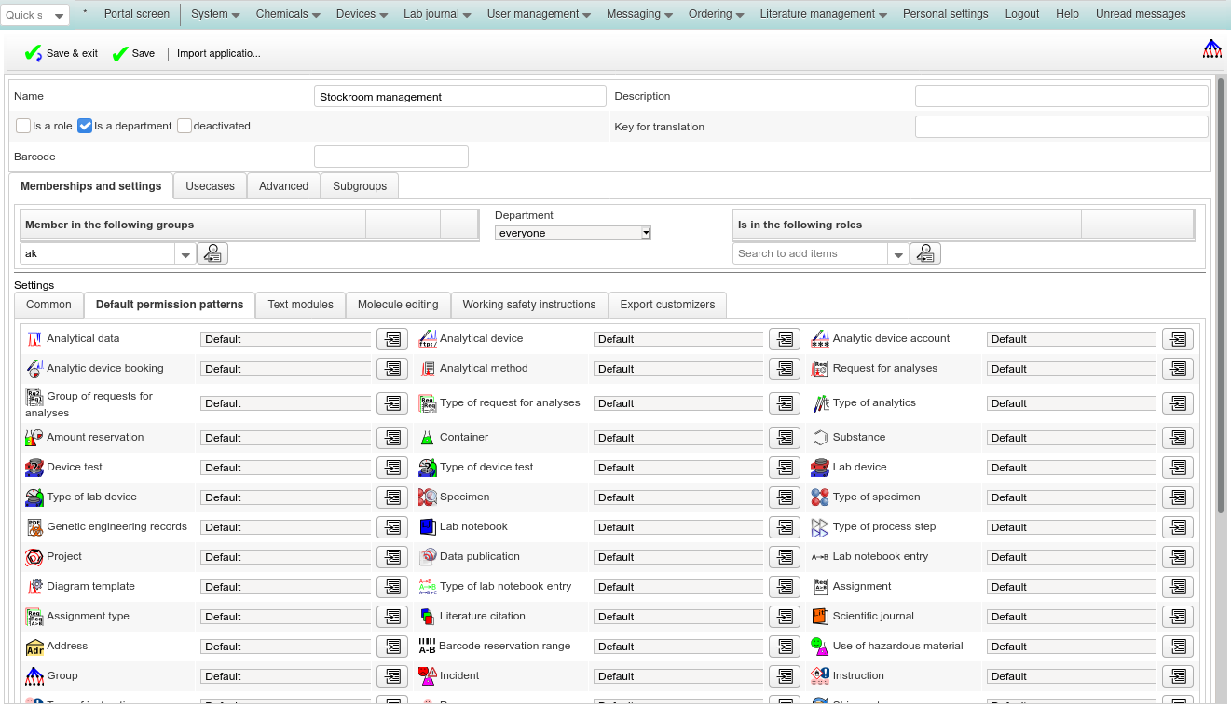Click browse icon next to roles search field
Viewport: 1231px width, 708px height.
point(925,253)
